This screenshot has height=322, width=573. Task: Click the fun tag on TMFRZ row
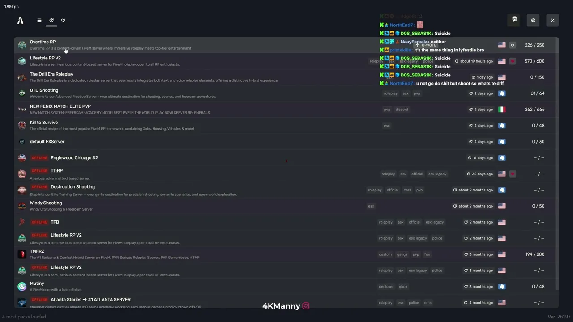tap(427, 254)
